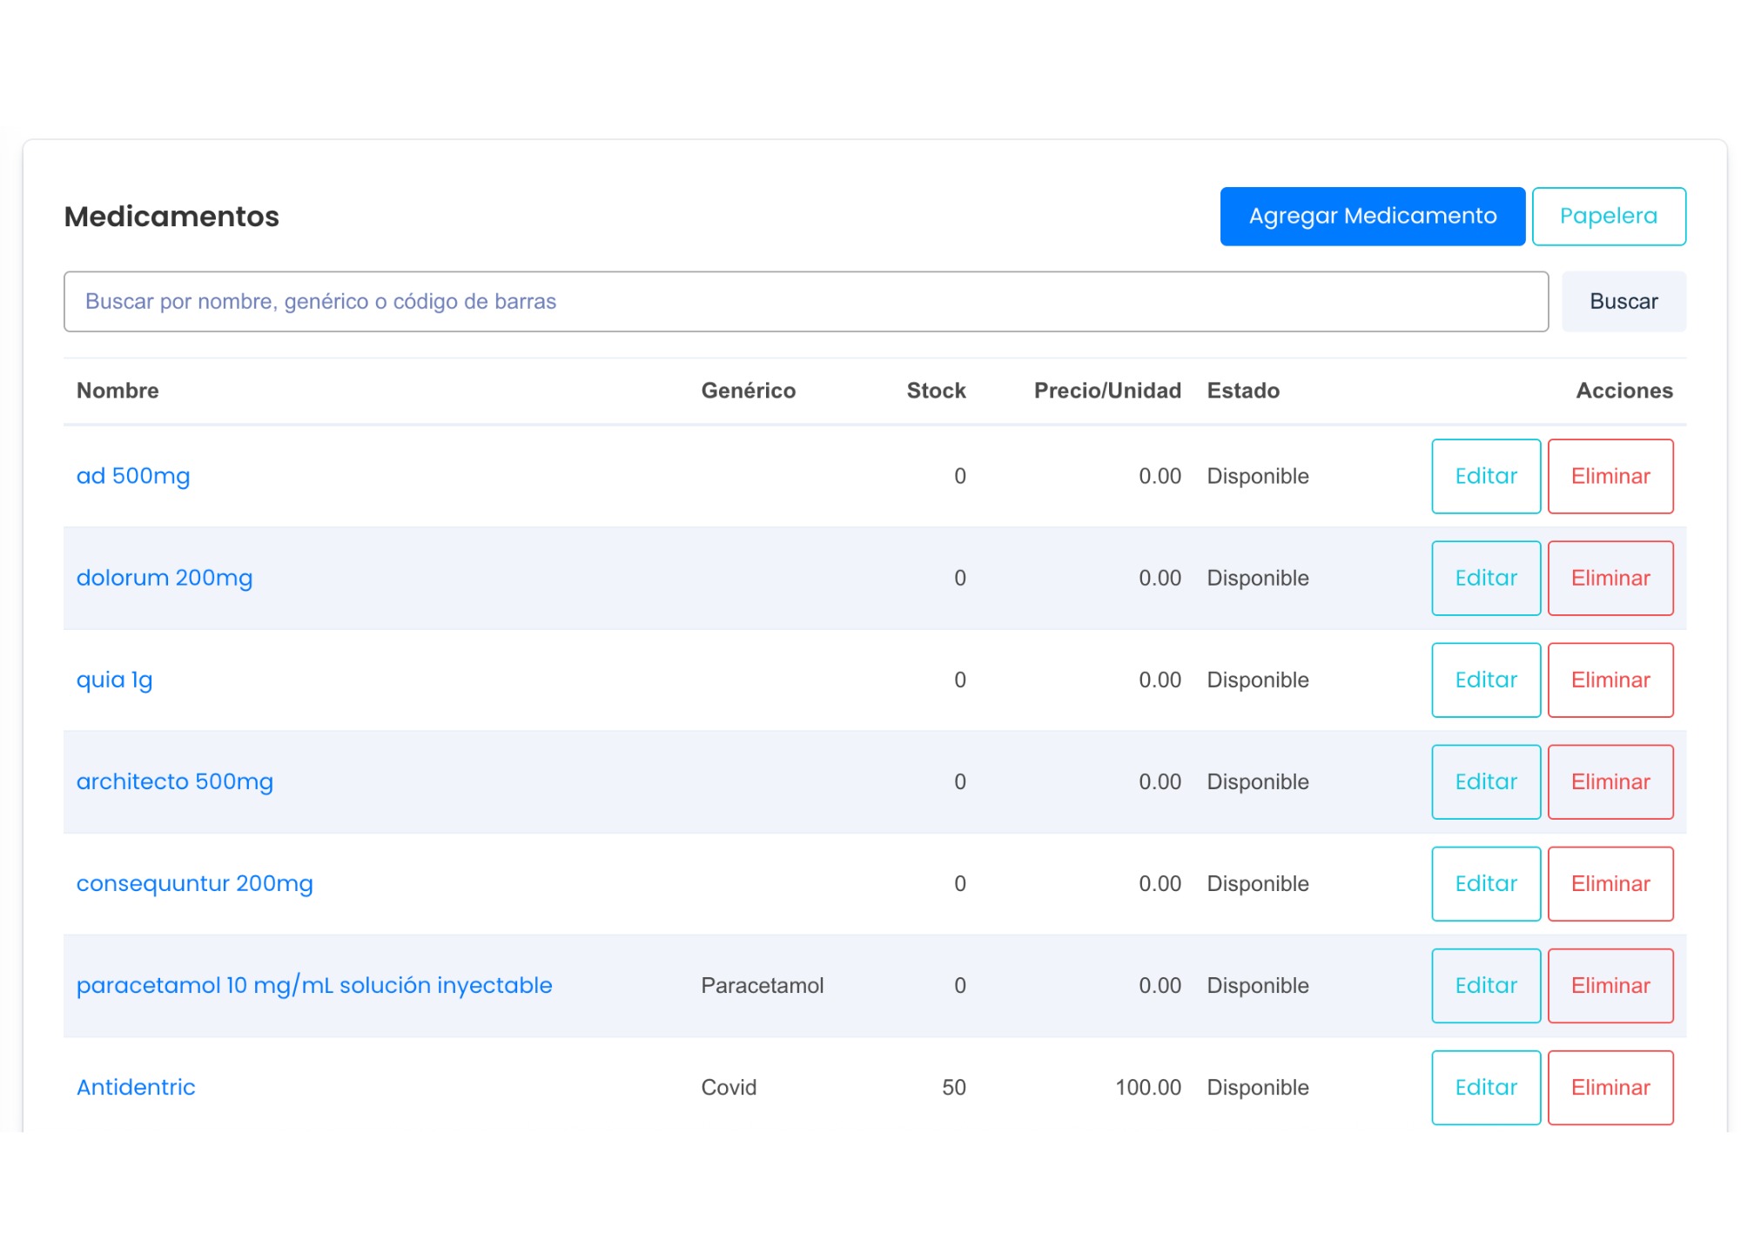The width and height of the screenshot is (1741, 1260).
Task: Open the architecto 500mg link
Action: pos(175,781)
